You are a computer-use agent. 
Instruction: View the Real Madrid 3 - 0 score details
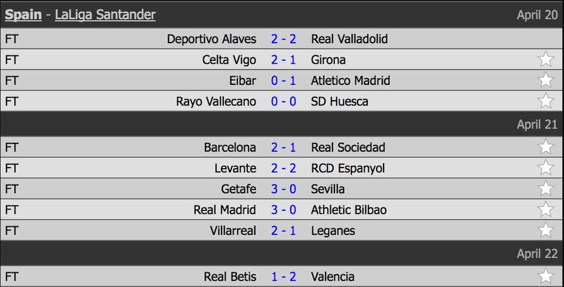click(284, 210)
